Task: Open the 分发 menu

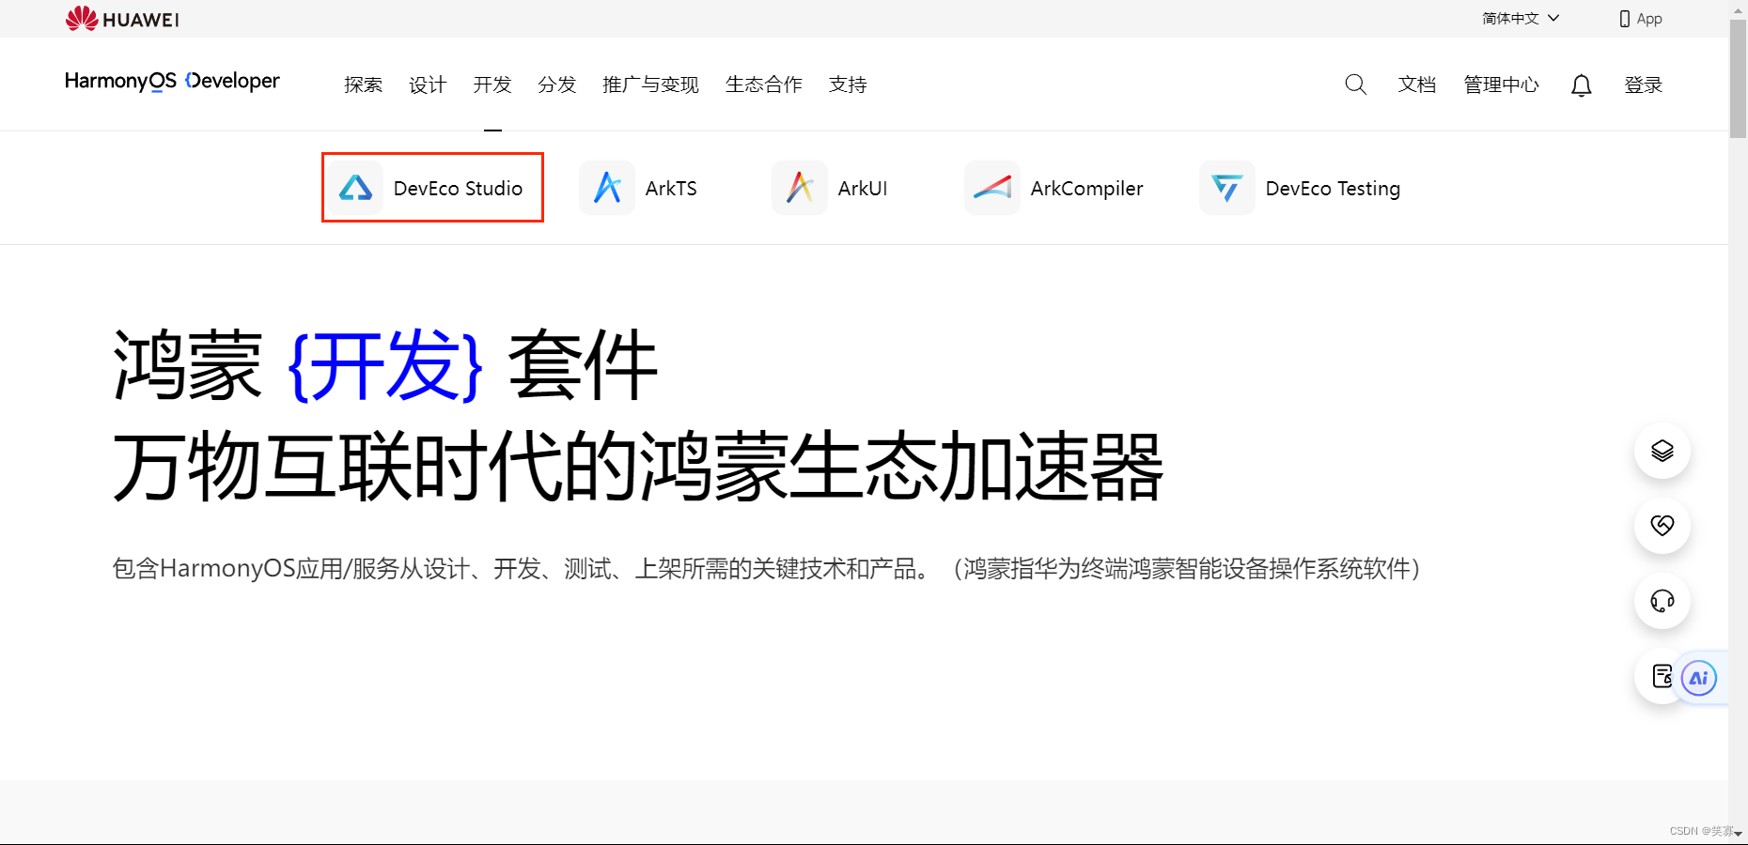Action: click(x=556, y=84)
